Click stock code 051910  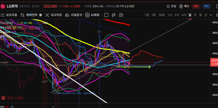coord(25,6)
